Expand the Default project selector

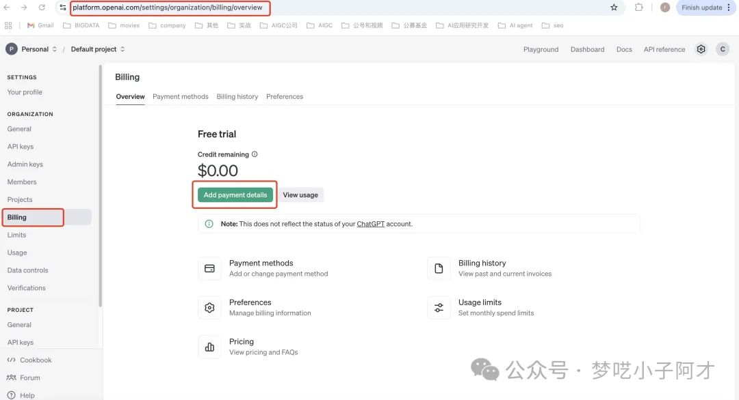(x=98, y=49)
